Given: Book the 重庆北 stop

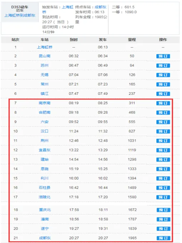Looking at the screenshot, I should tap(163, 210).
